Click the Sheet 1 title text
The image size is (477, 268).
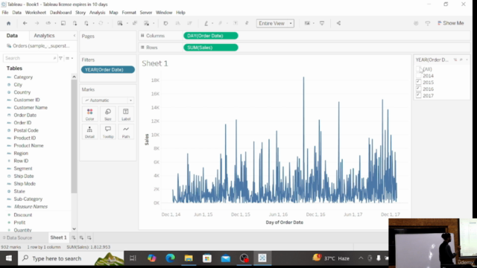(x=155, y=63)
